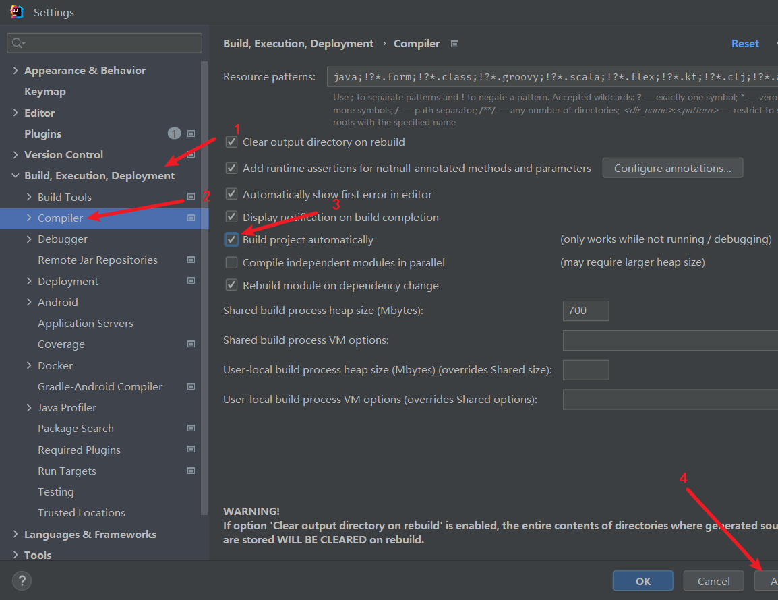This screenshot has height=600, width=778.
Task: Select Package Search item
Action: pyautogui.click(x=76, y=428)
